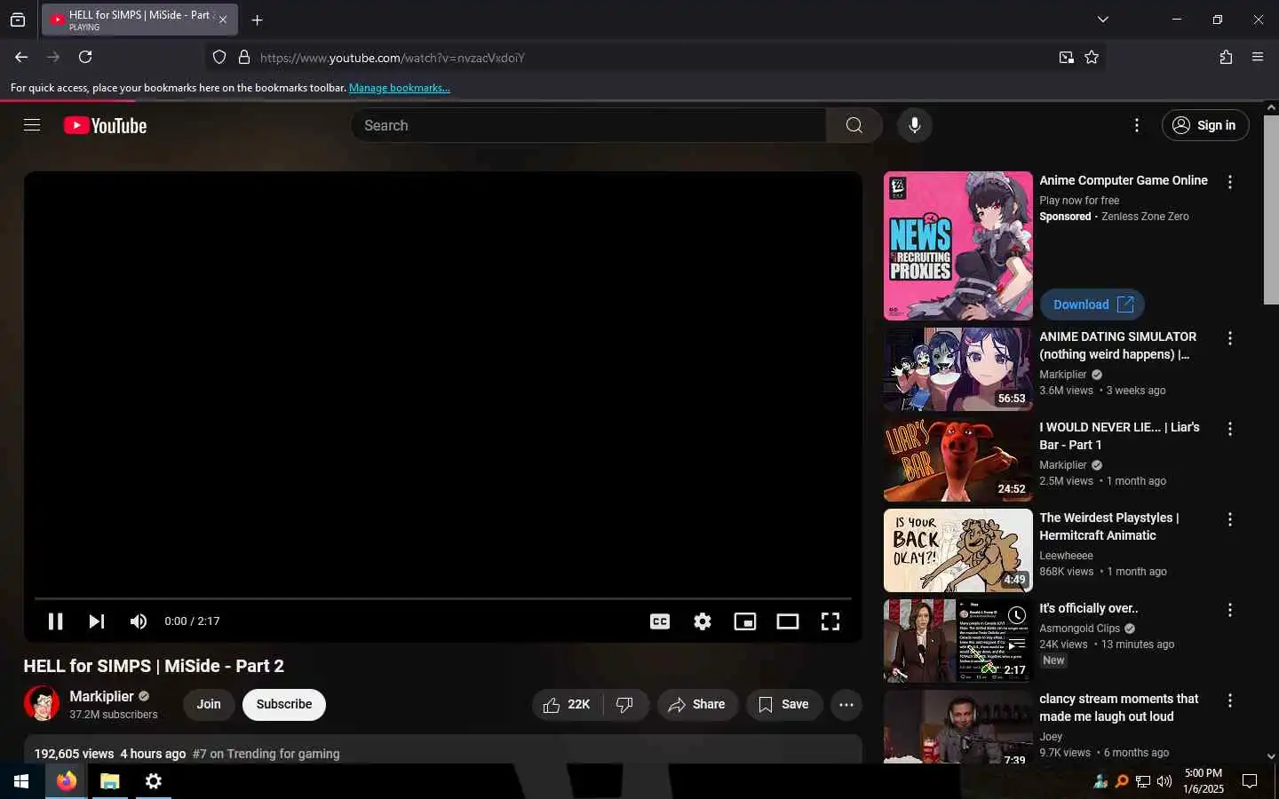This screenshot has width=1279, height=799.
Task: Open the YouTube guide hamburger menu
Action: coord(32,125)
